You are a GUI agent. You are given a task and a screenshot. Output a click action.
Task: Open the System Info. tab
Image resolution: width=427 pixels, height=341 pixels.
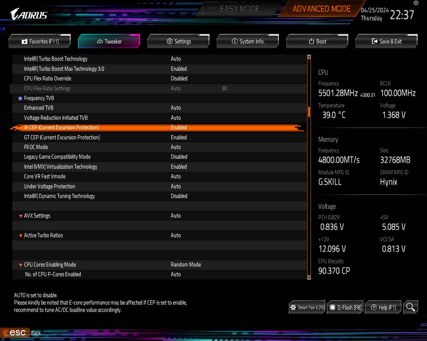click(x=248, y=41)
